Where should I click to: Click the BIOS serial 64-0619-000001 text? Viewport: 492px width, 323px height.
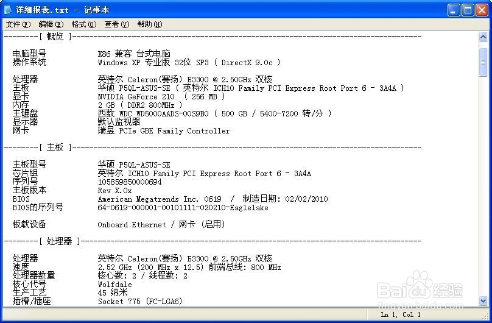(183, 207)
